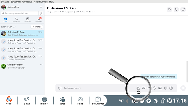The width and height of the screenshot is (188, 106).
Task: Start an audio call via phone icon
Action: pyautogui.click(x=176, y=10)
